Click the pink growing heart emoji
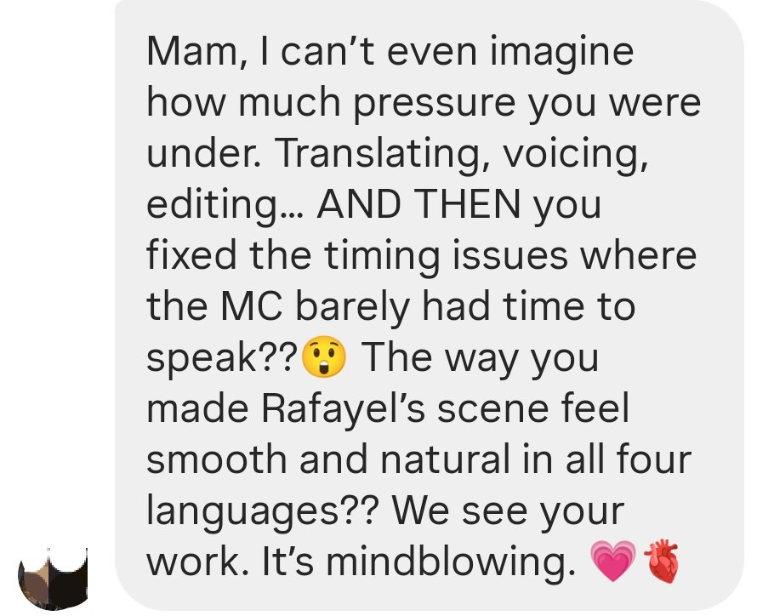The width and height of the screenshot is (757, 616). click(x=613, y=561)
